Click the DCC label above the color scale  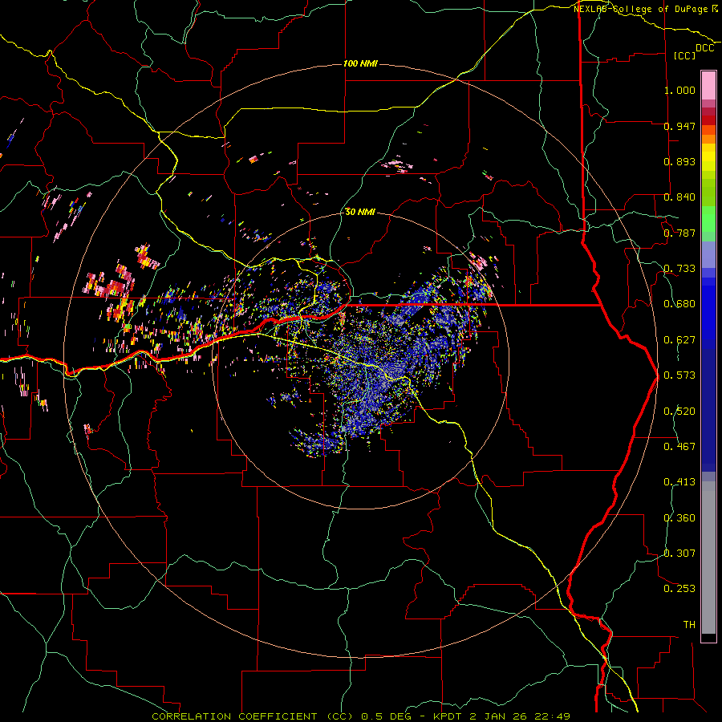[704, 48]
